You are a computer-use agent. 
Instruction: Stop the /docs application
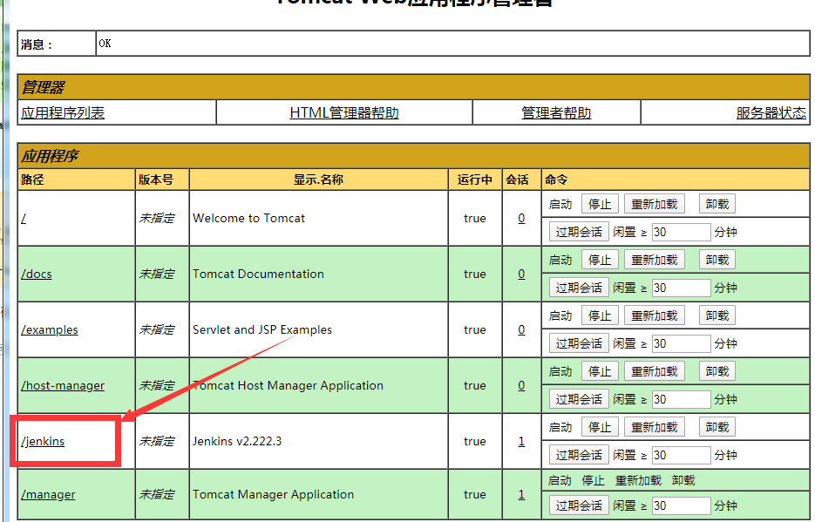(600, 260)
